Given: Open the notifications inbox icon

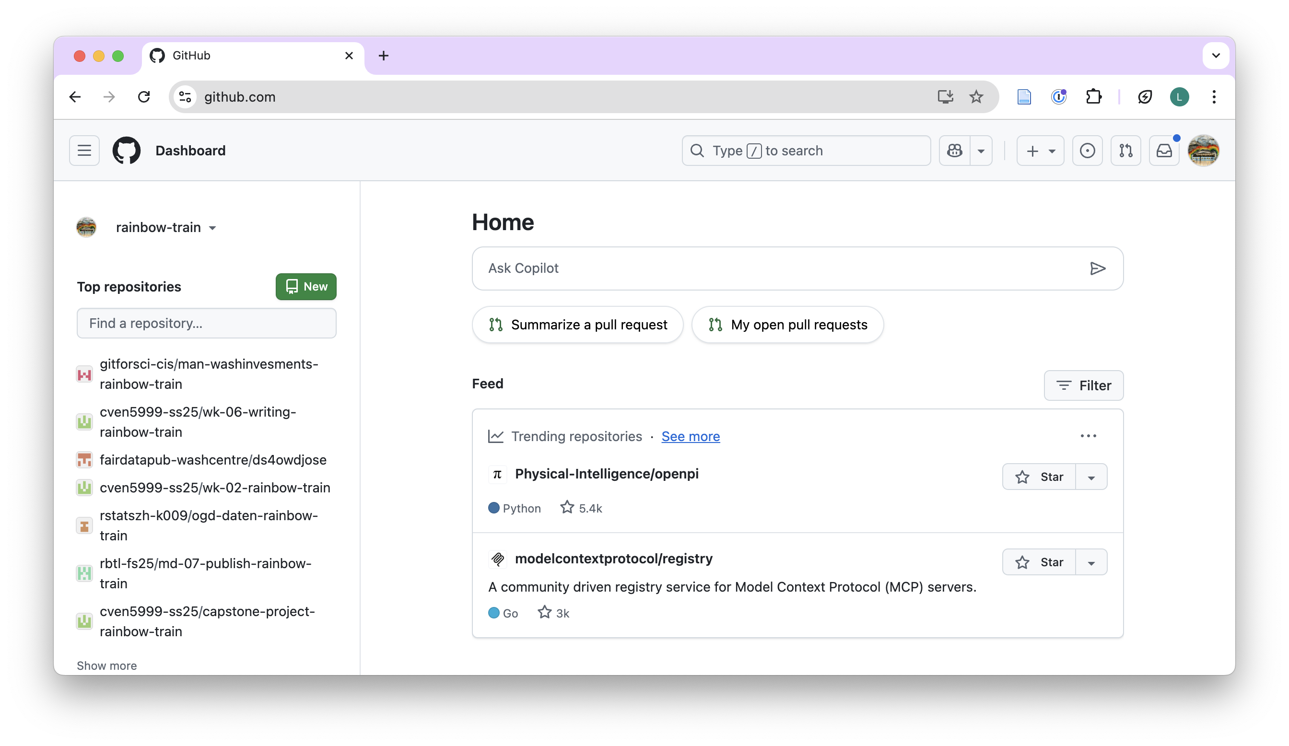Looking at the screenshot, I should coord(1164,151).
